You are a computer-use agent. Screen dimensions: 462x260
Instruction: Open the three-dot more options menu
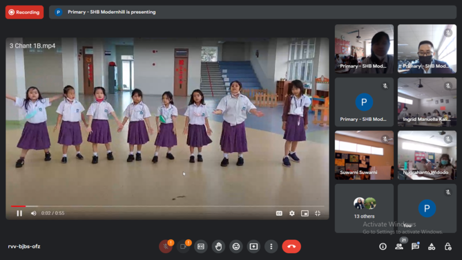[x=271, y=246]
